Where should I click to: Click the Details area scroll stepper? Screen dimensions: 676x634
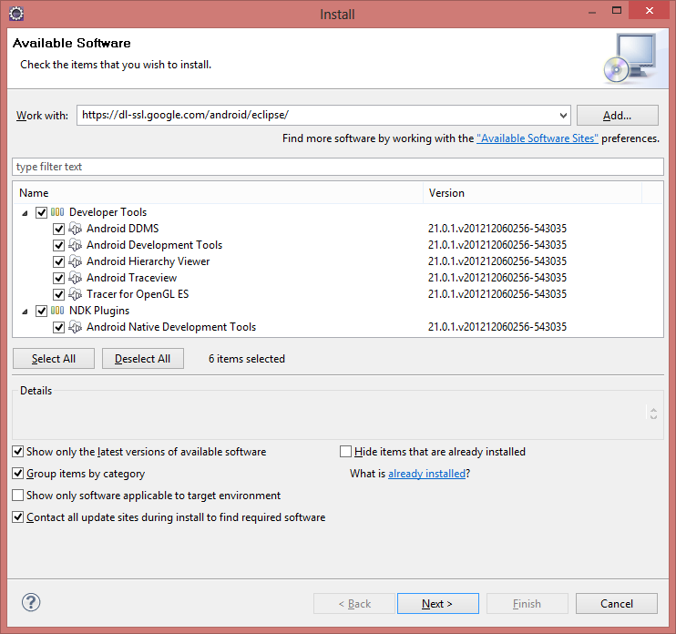pos(653,414)
